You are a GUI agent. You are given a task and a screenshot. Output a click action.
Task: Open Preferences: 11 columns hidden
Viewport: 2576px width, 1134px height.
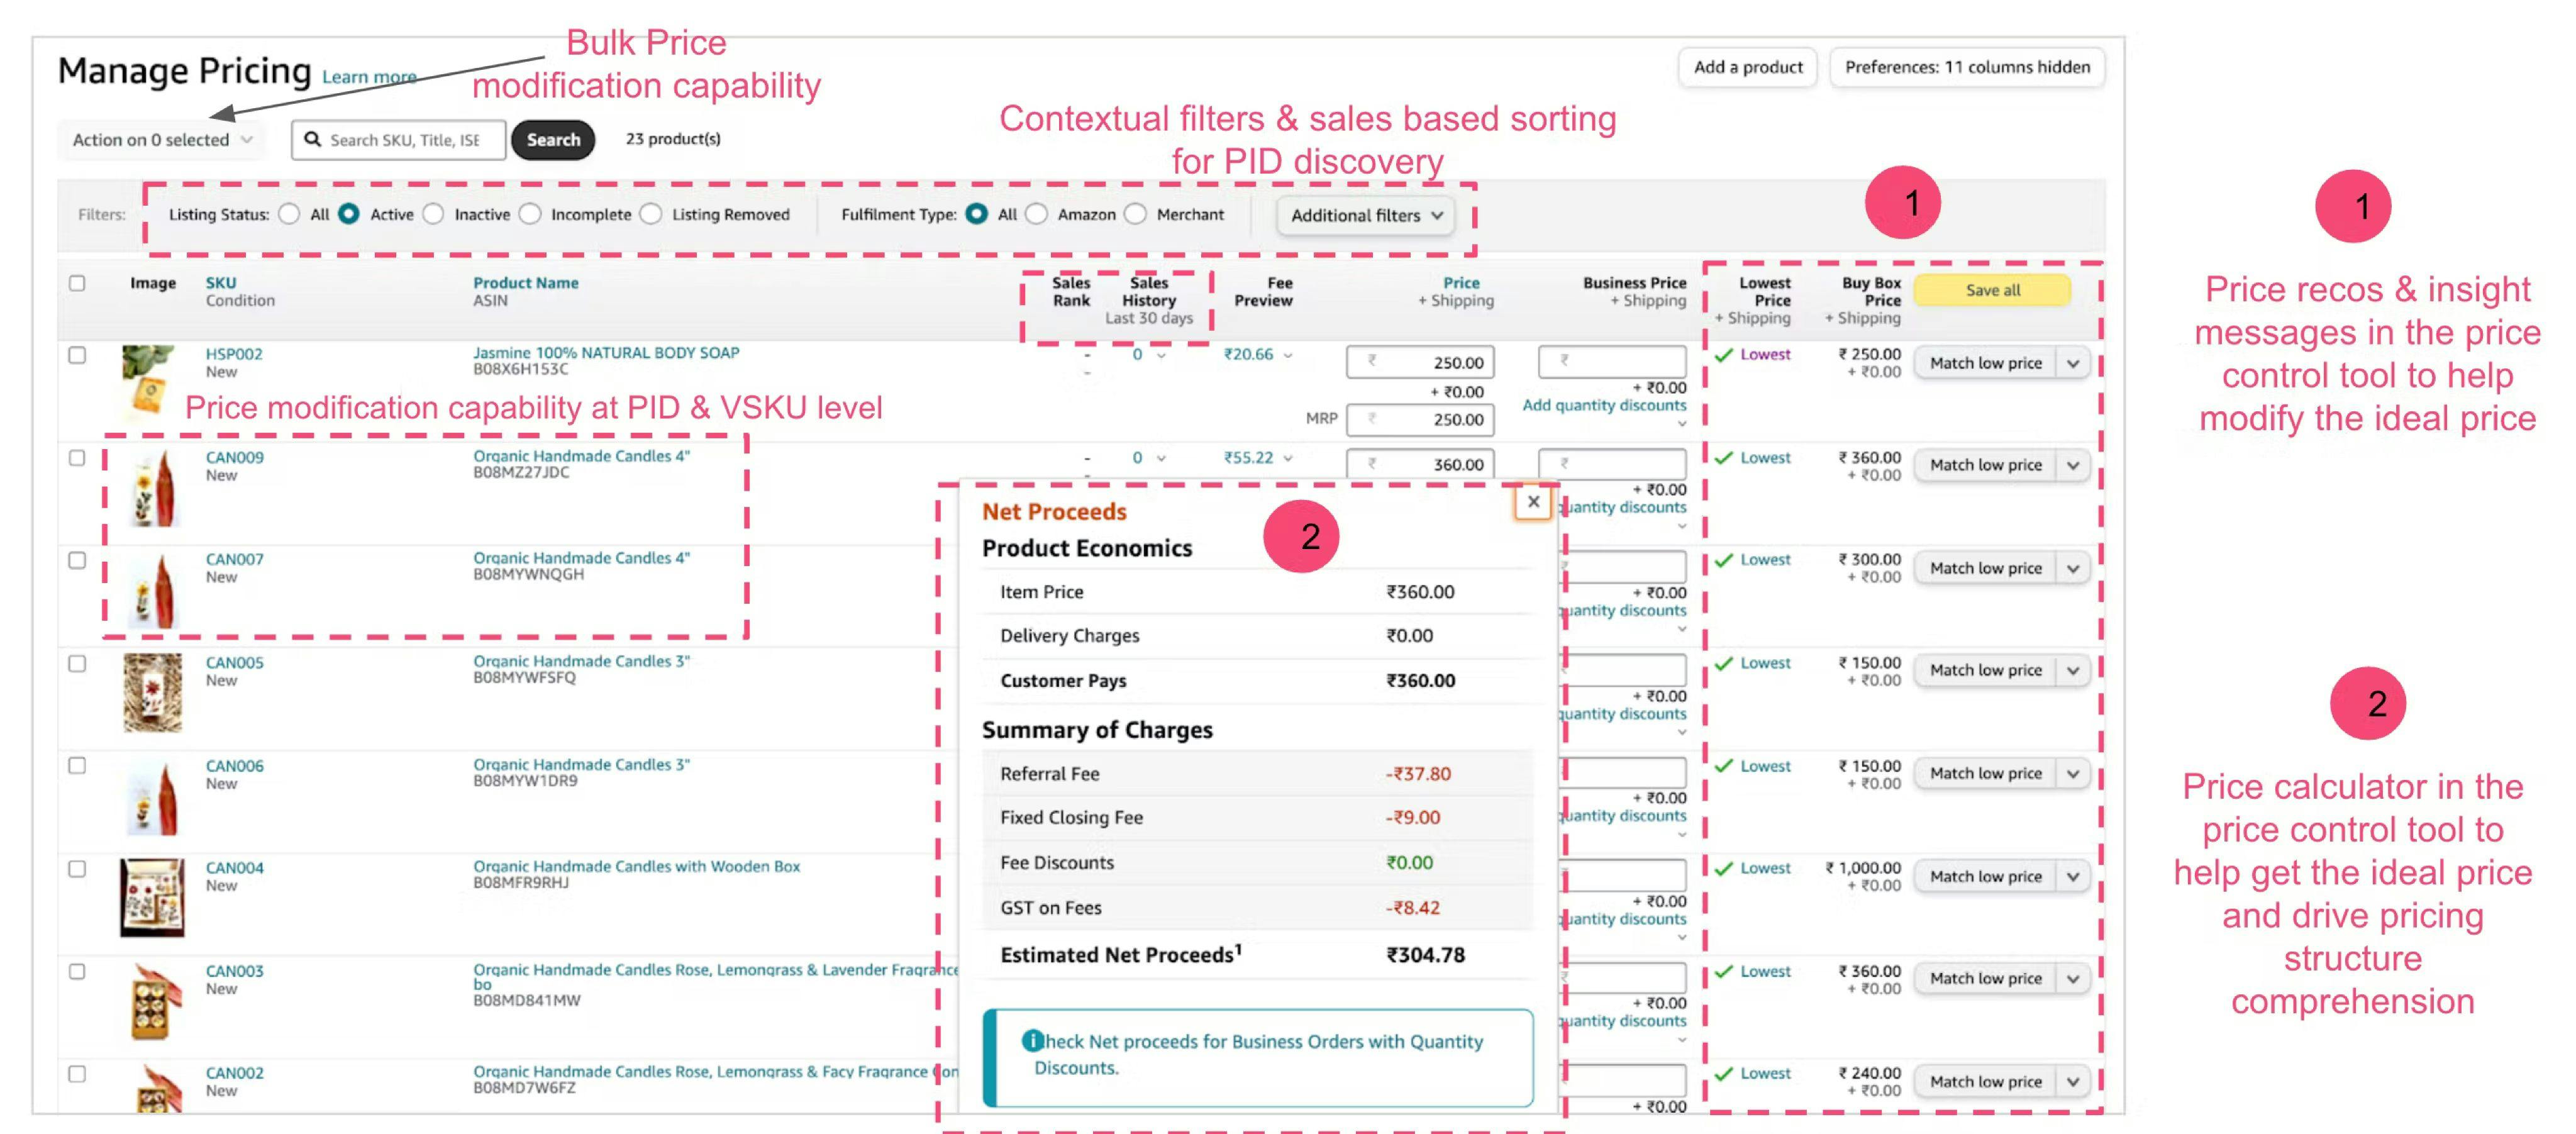(1967, 67)
